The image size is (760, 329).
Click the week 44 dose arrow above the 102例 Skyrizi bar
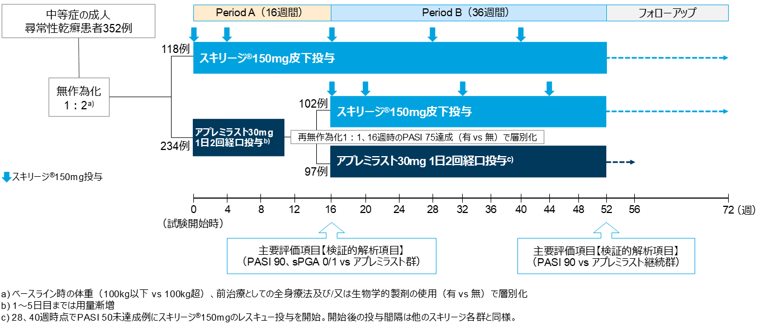549,88
